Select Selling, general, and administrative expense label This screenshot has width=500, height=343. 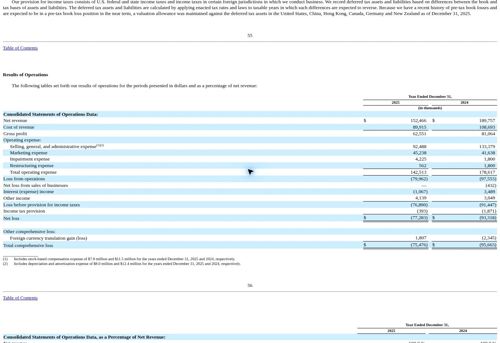[x=53, y=147]
